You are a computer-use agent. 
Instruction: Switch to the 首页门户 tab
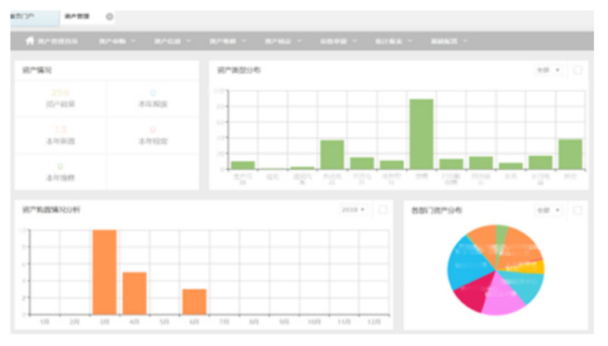tap(34, 17)
